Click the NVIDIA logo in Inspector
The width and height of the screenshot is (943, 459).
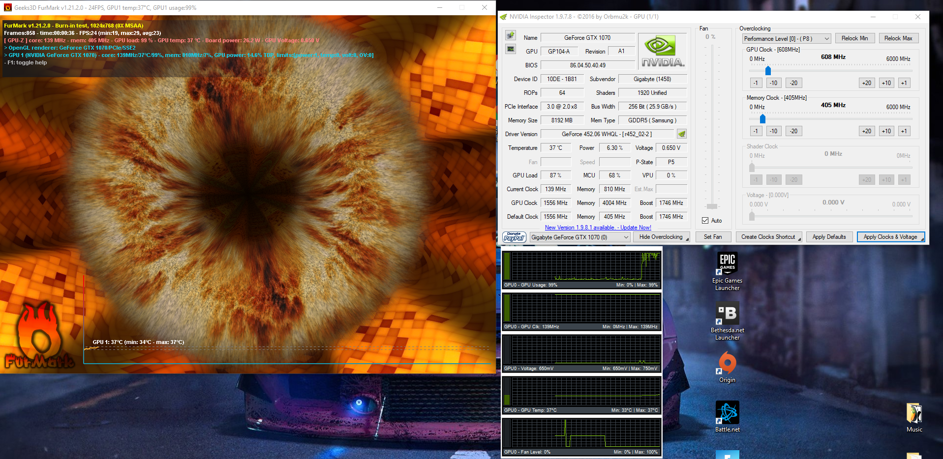(663, 51)
